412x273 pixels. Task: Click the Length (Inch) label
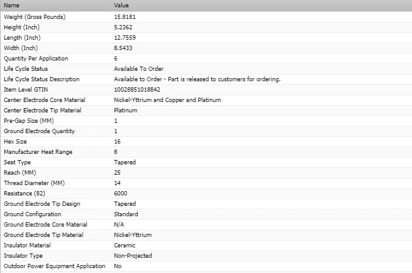tap(22, 38)
